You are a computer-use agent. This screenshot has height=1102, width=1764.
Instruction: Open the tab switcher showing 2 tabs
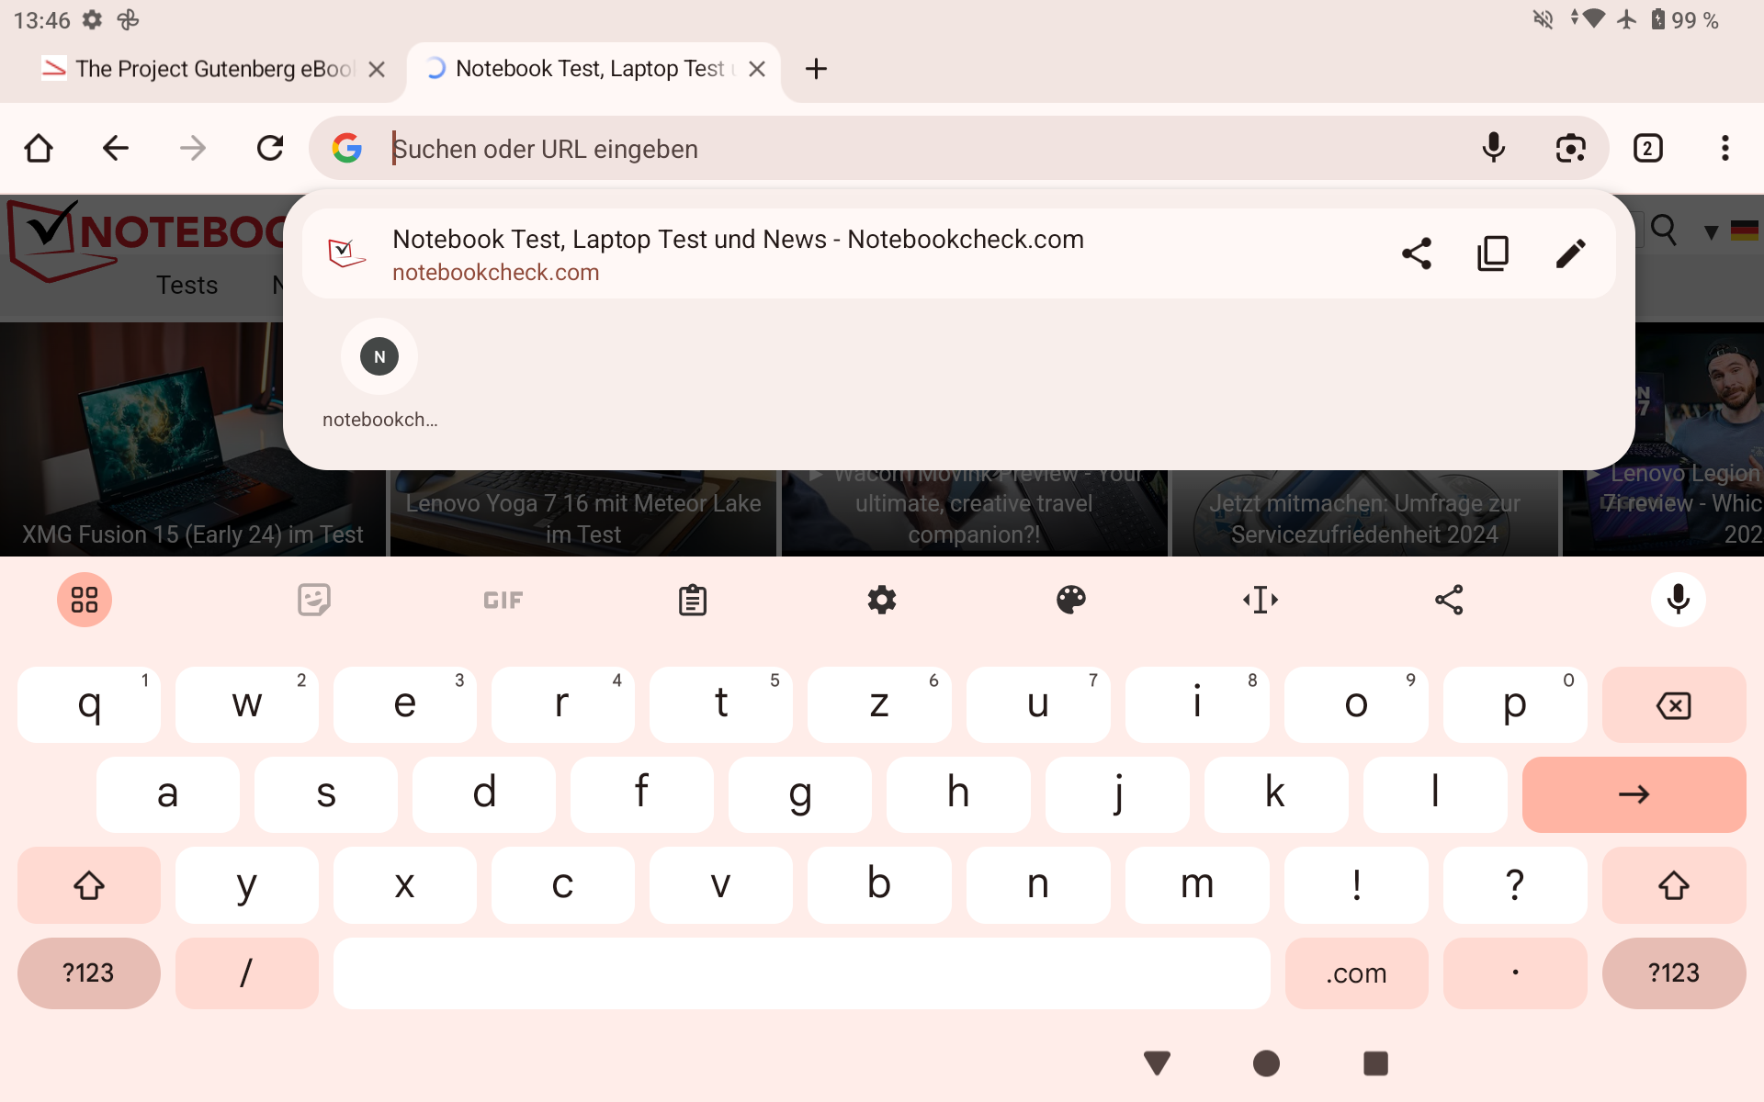[x=1647, y=148]
